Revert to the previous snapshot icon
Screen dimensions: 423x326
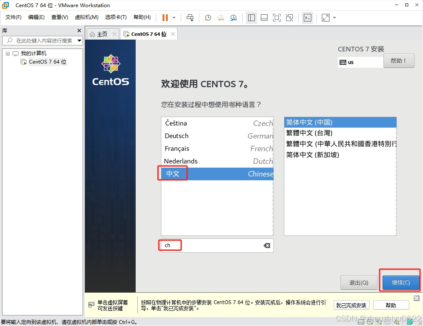click(x=221, y=18)
